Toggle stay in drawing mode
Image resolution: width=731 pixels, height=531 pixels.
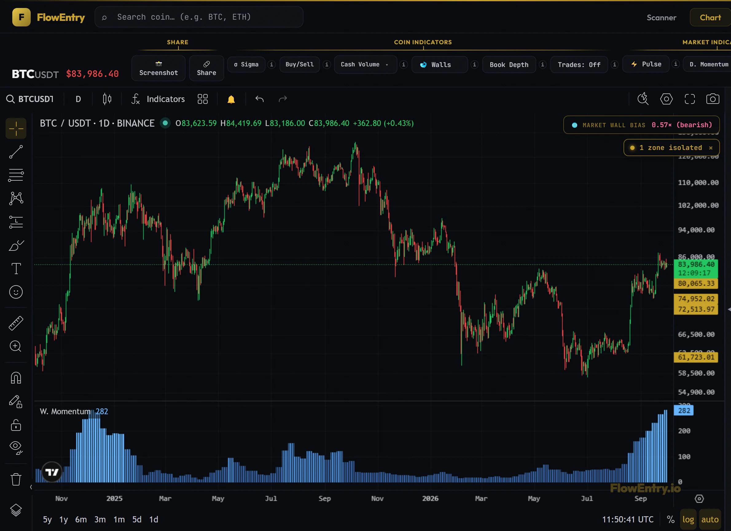16,402
